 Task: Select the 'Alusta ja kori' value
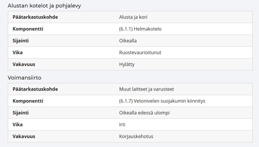133,17
